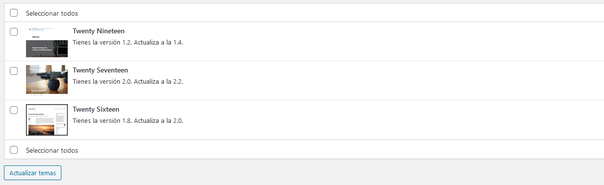
Task: Check the top Seleccionar todos checkbox
Action: click(14, 13)
